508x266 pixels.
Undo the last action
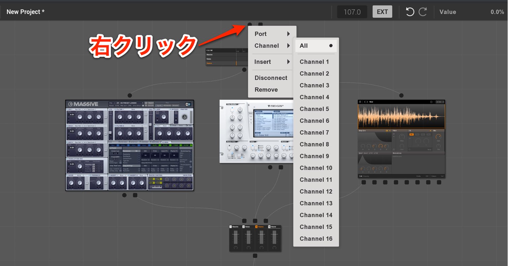point(410,12)
